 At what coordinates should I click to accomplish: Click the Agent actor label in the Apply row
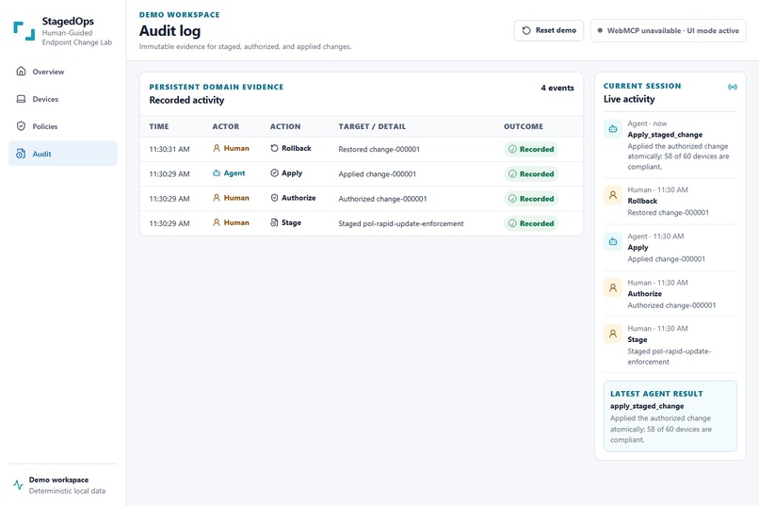[x=234, y=172]
